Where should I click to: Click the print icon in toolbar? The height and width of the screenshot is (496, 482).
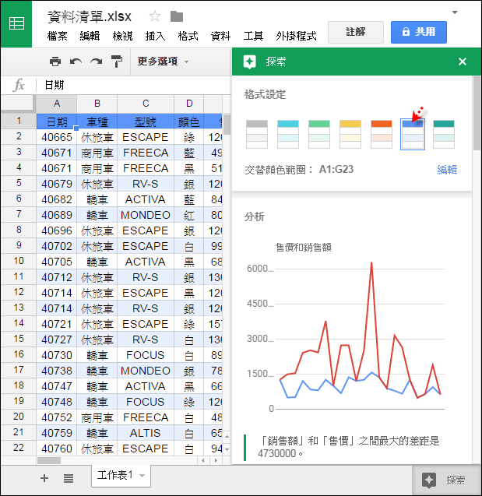55,61
